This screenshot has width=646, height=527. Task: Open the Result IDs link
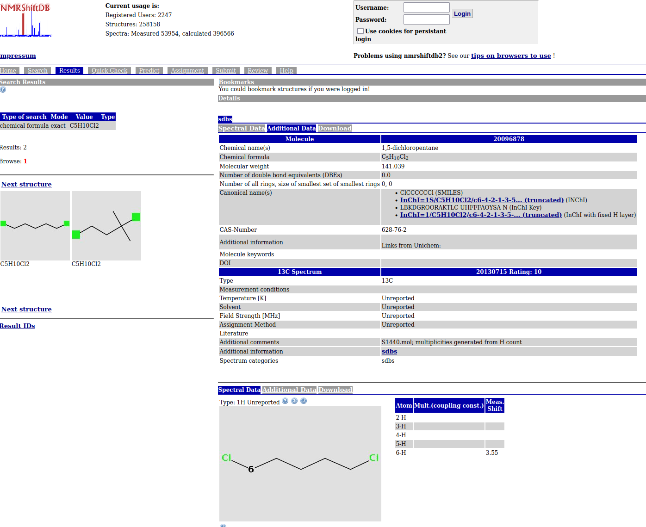coord(18,326)
